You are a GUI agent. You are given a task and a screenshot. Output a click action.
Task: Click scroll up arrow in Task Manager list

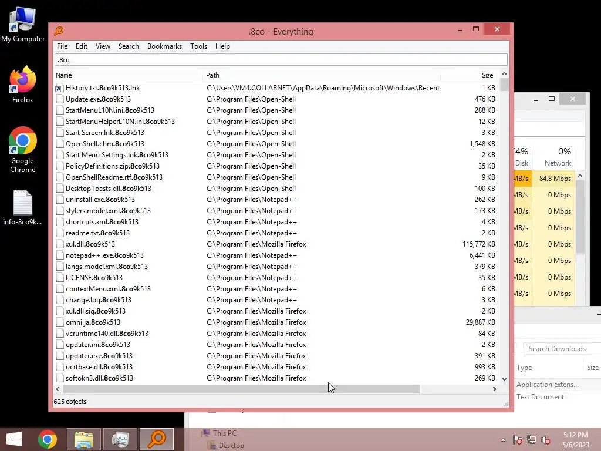click(580, 176)
